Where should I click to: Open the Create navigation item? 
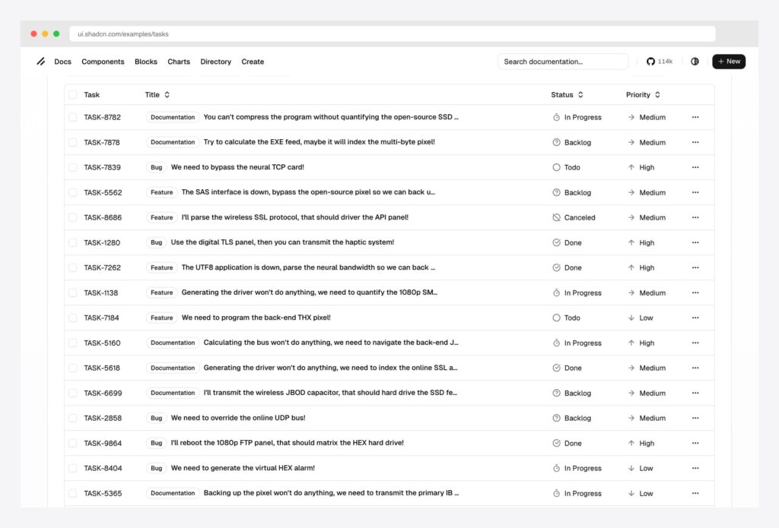pos(253,62)
